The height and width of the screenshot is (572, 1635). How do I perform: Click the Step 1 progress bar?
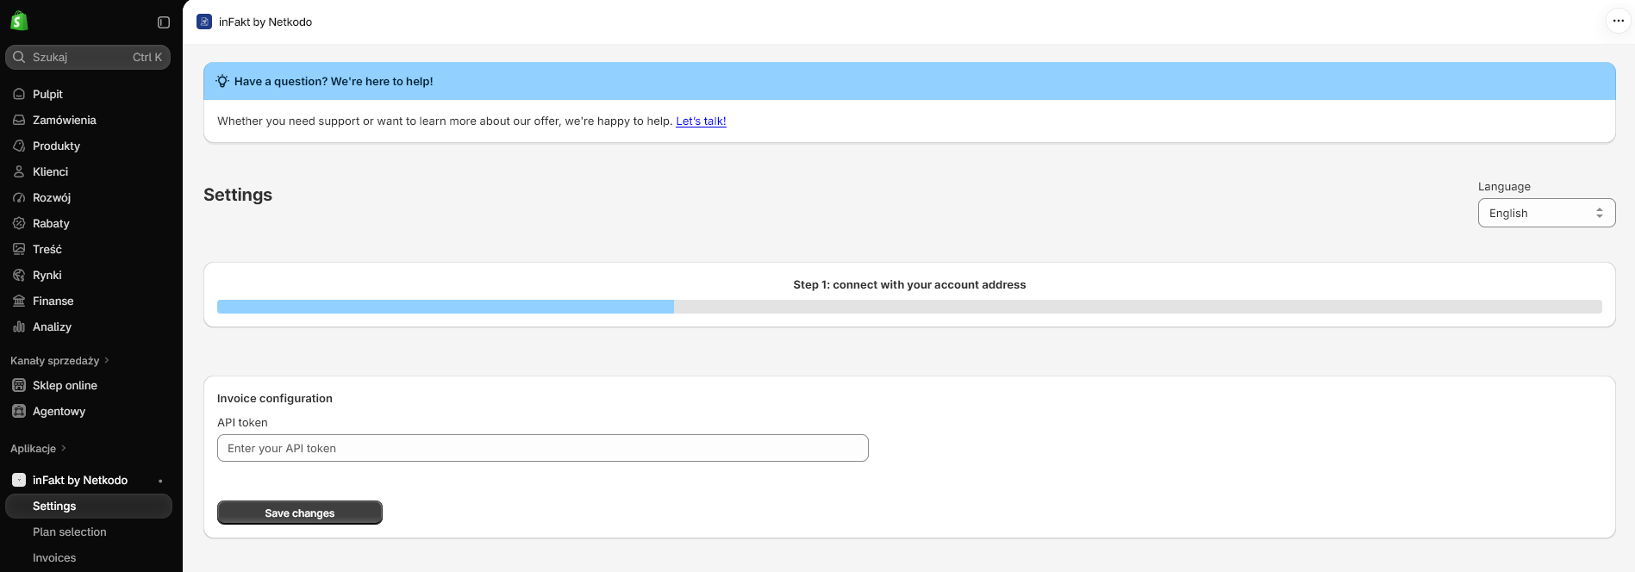909,307
